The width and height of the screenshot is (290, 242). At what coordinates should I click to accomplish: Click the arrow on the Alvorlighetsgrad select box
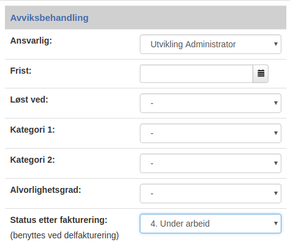[276, 193]
